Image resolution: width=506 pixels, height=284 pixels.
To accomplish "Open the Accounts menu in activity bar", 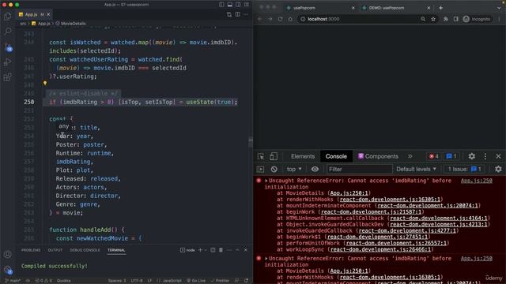I will pyautogui.click(x=7, y=254).
